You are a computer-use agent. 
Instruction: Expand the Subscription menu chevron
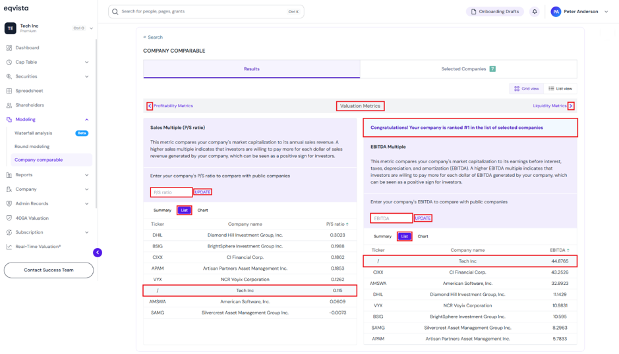point(87,232)
